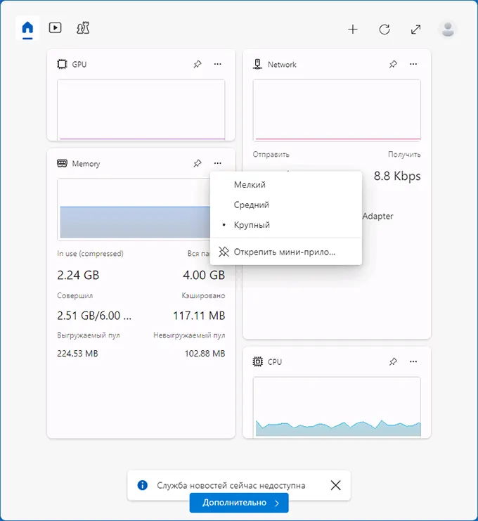Open Memory widget more options
Viewport: 478px width, 521px height.
point(218,163)
